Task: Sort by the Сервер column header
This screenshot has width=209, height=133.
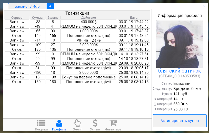Action: pos(17,18)
